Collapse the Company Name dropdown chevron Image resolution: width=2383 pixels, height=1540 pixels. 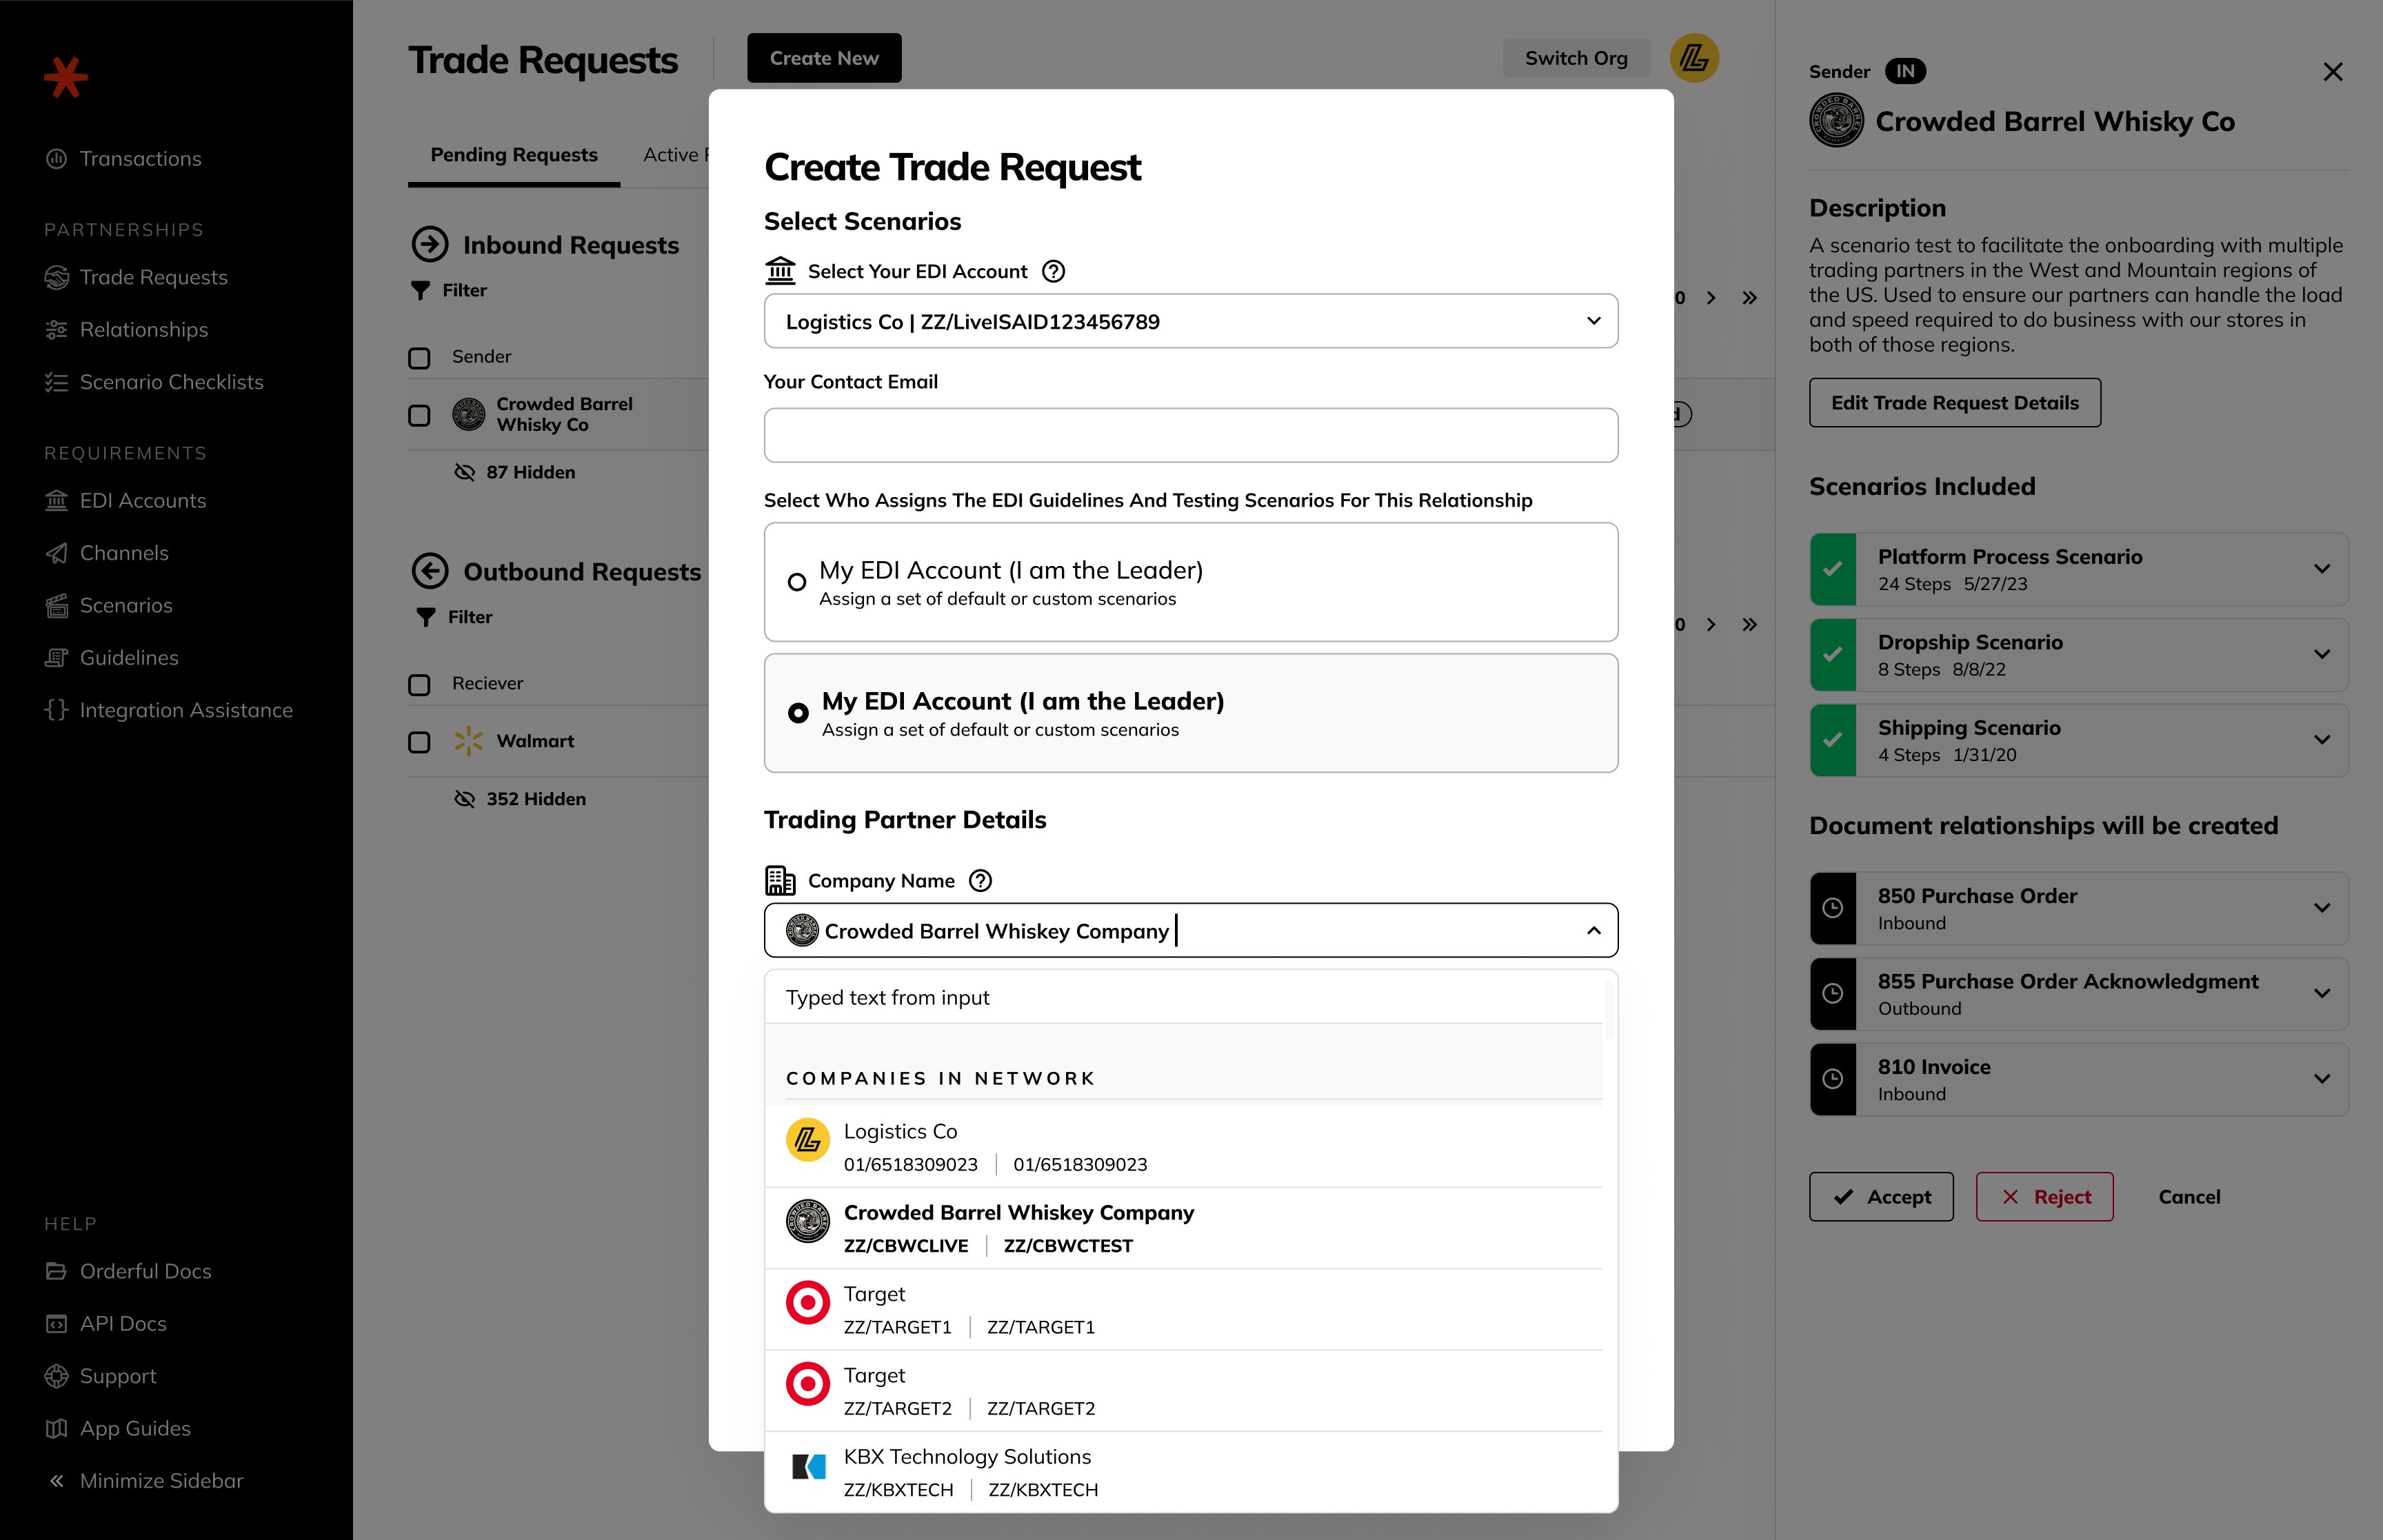[1593, 931]
